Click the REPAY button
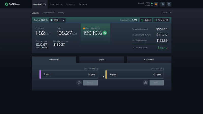203x114 pixels. (x=157, y=83)
